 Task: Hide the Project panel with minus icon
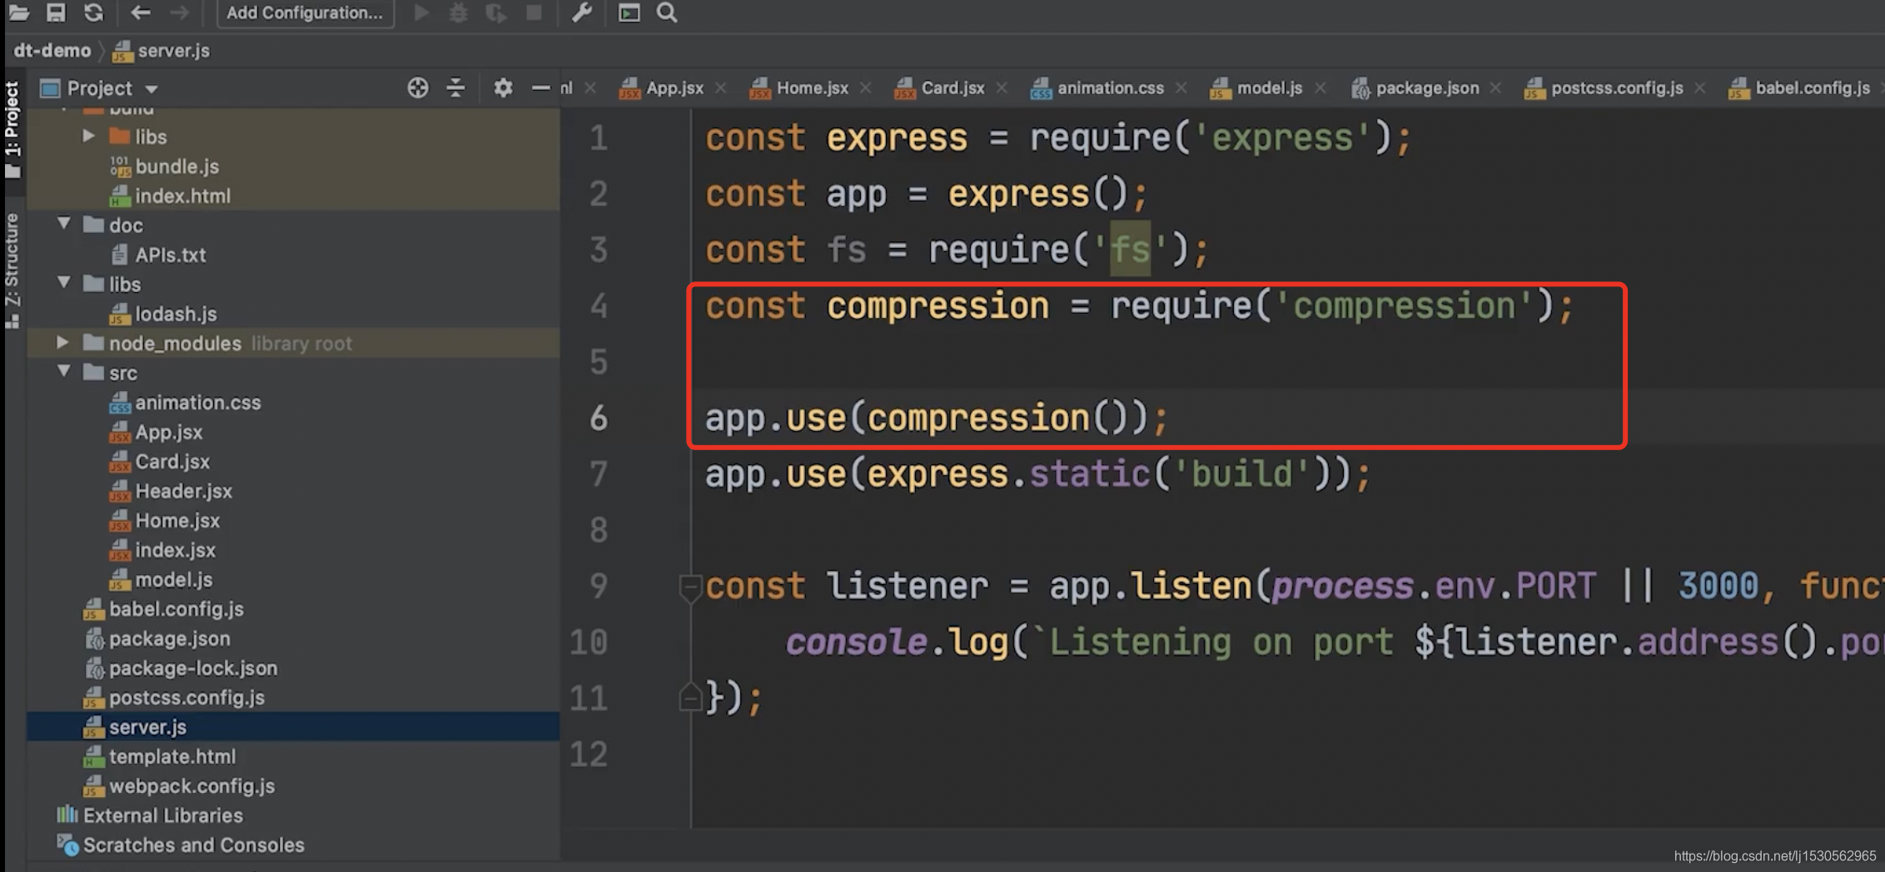point(540,87)
